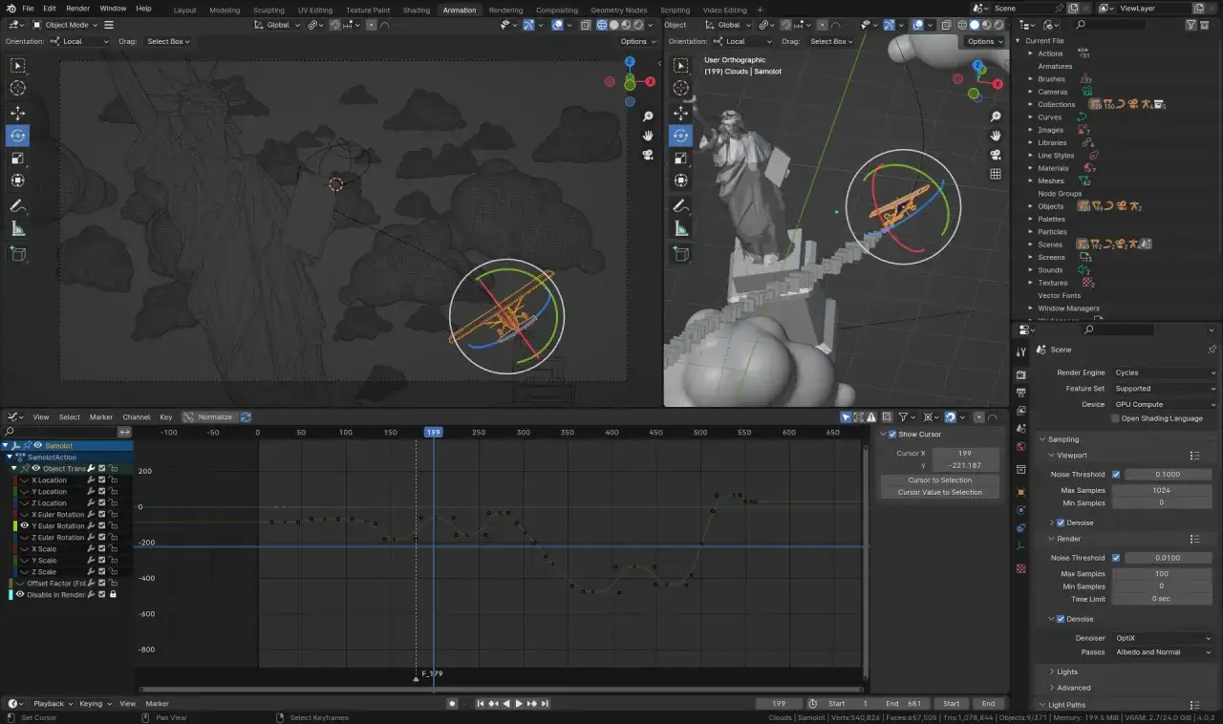Open the Render properties tab
Screen dimensions: 1223x724
(x=1021, y=373)
